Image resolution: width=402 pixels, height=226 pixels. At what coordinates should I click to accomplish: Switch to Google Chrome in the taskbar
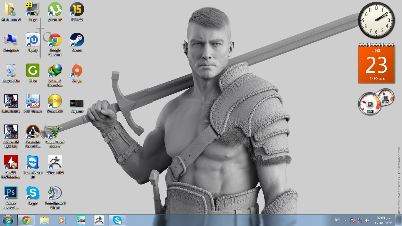tap(26, 220)
